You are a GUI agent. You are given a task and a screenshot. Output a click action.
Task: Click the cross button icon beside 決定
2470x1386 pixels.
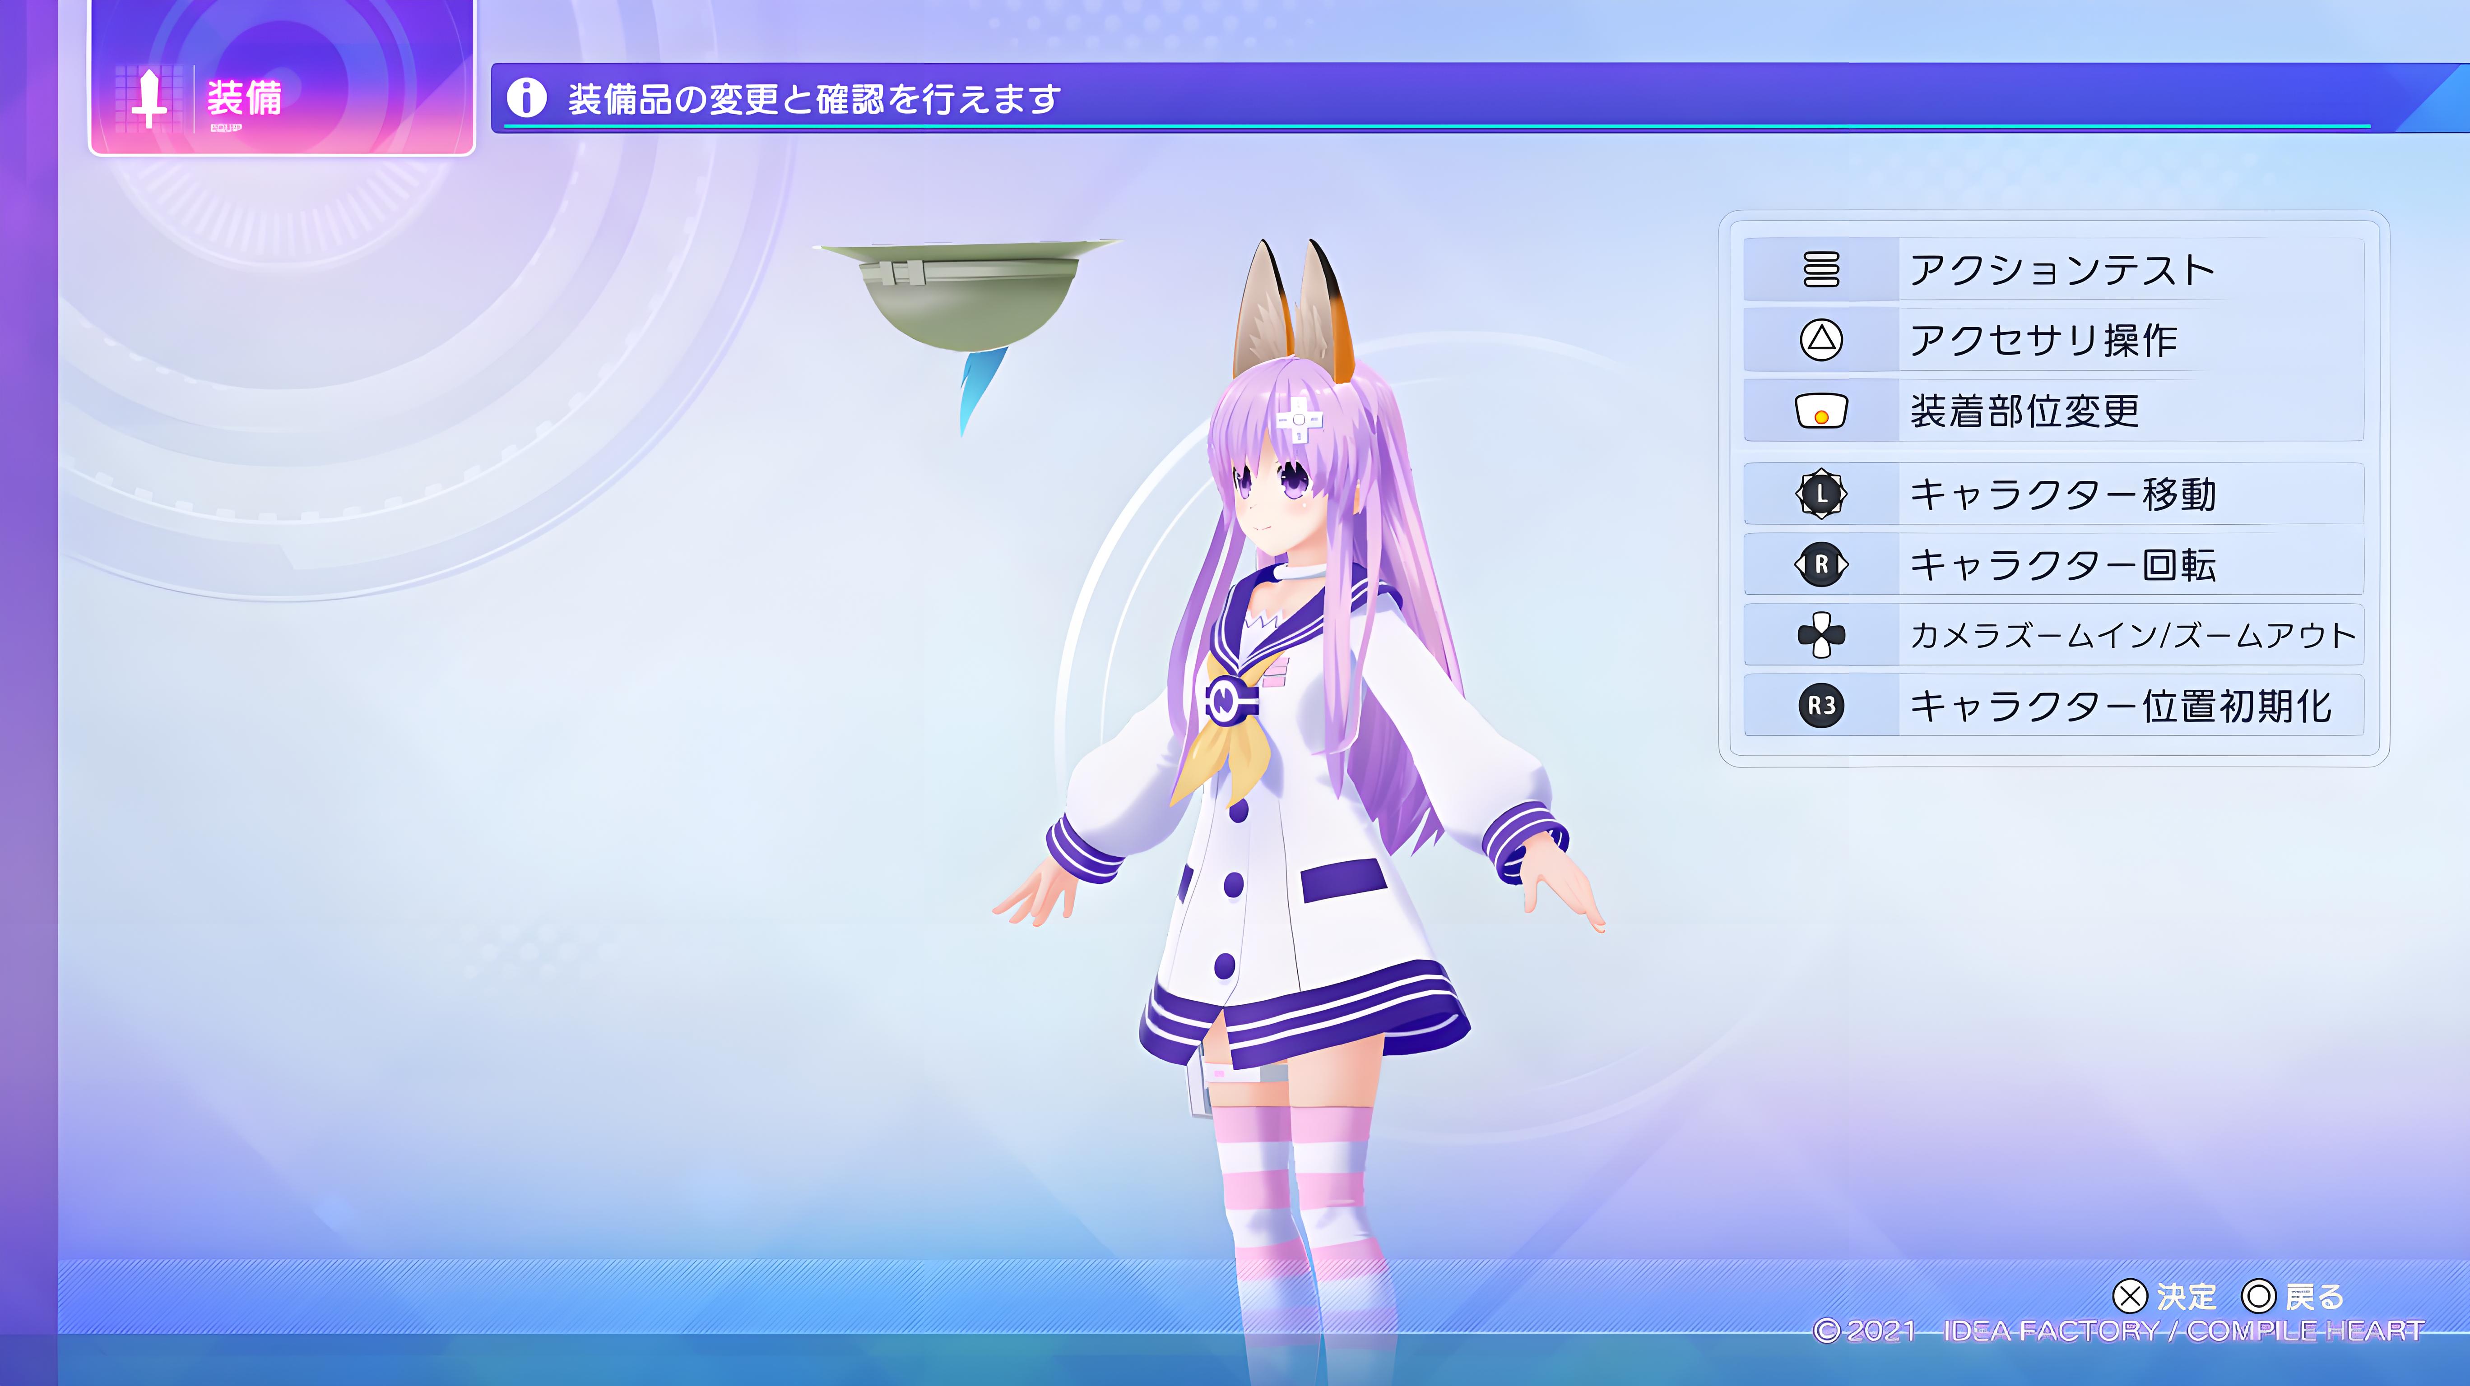point(2130,1296)
